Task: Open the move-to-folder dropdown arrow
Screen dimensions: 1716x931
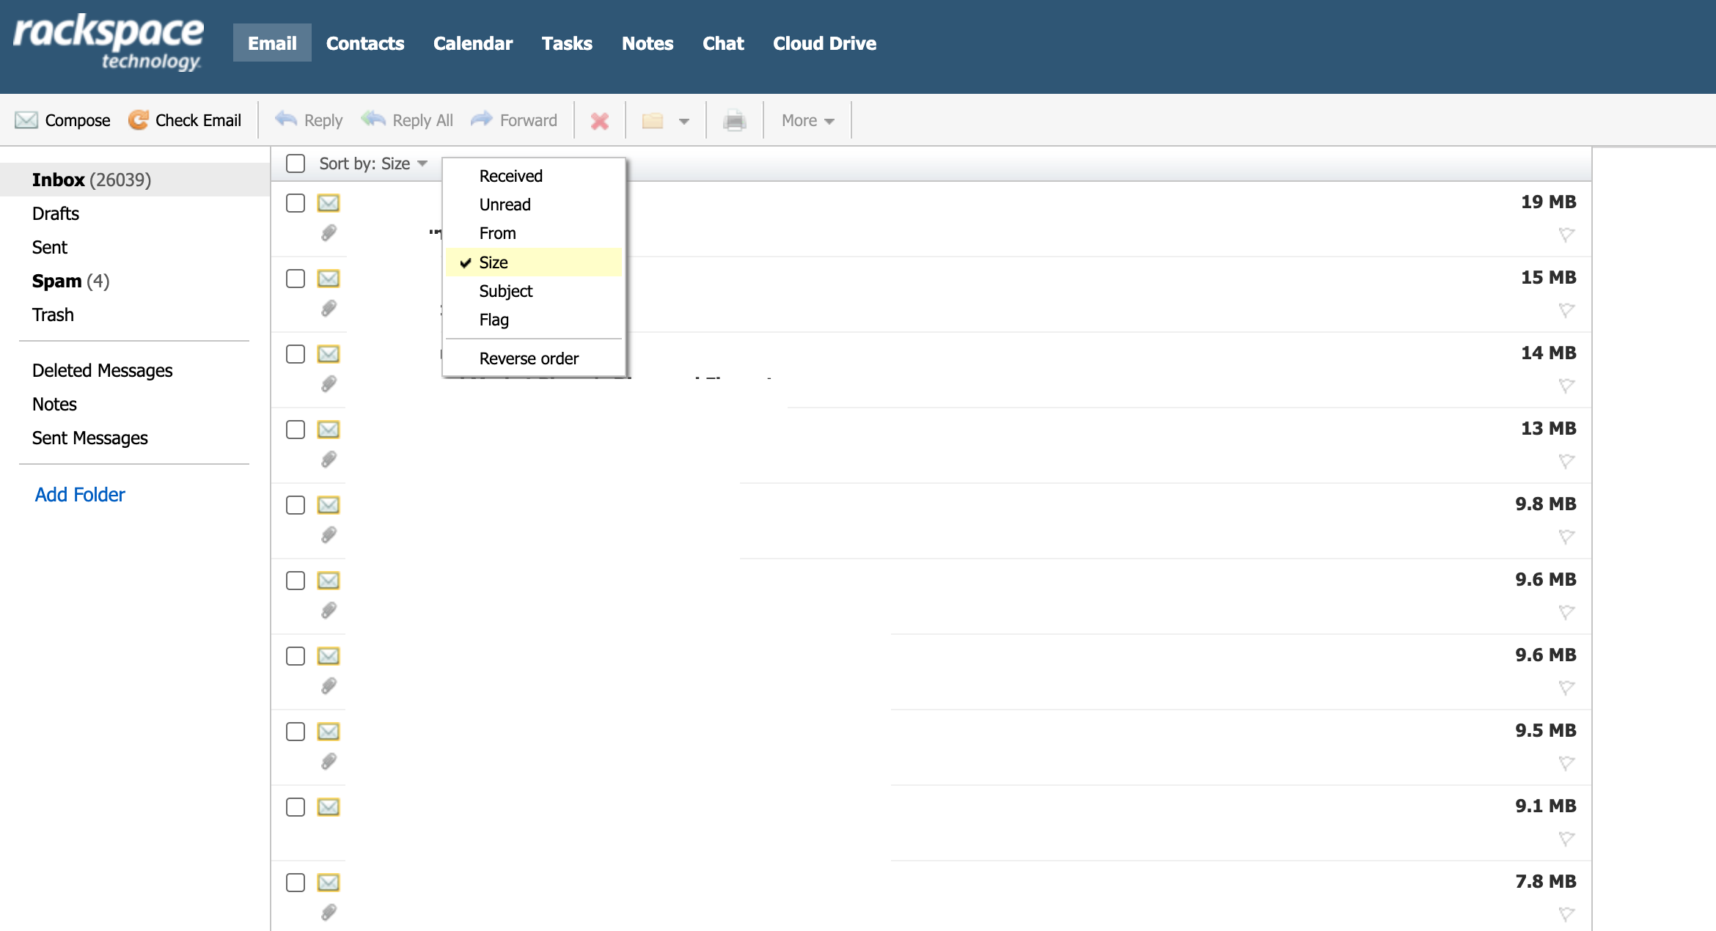Action: [684, 121]
